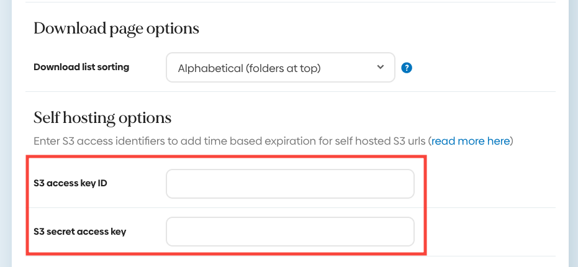Click the 'Download list sorting' label
578x267 pixels.
81,67
